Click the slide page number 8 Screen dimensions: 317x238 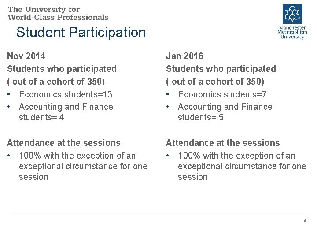(x=304, y=220)
